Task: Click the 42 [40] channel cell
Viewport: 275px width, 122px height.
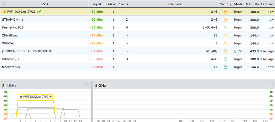Action: pyautogui.click(x=211, y=51)
